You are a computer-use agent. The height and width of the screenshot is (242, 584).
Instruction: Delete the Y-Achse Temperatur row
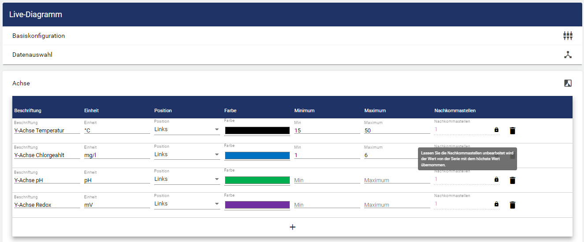click(512, 130)
